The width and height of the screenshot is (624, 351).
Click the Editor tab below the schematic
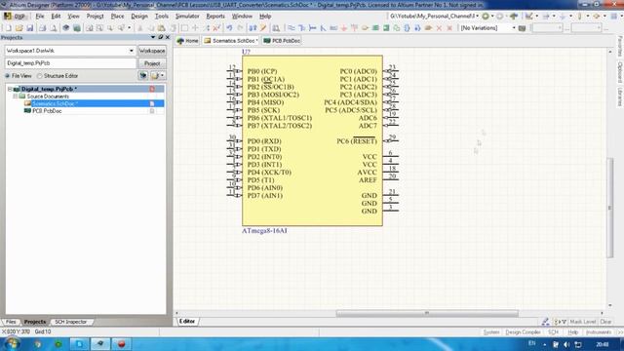(x=187, y=321)
